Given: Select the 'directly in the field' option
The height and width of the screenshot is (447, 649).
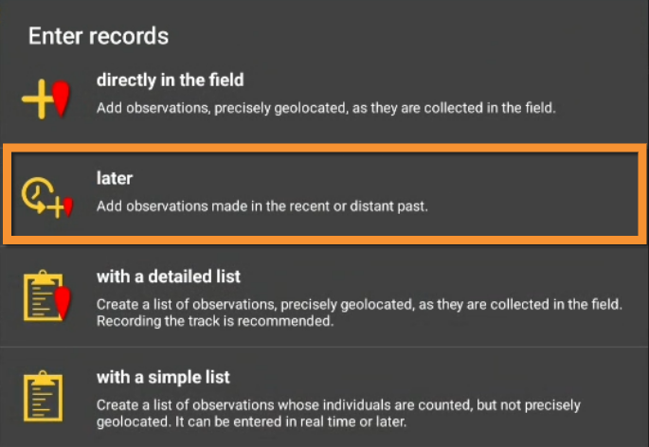Looking at the screenshot, I should pyautogui.click(x=171, y=80).
